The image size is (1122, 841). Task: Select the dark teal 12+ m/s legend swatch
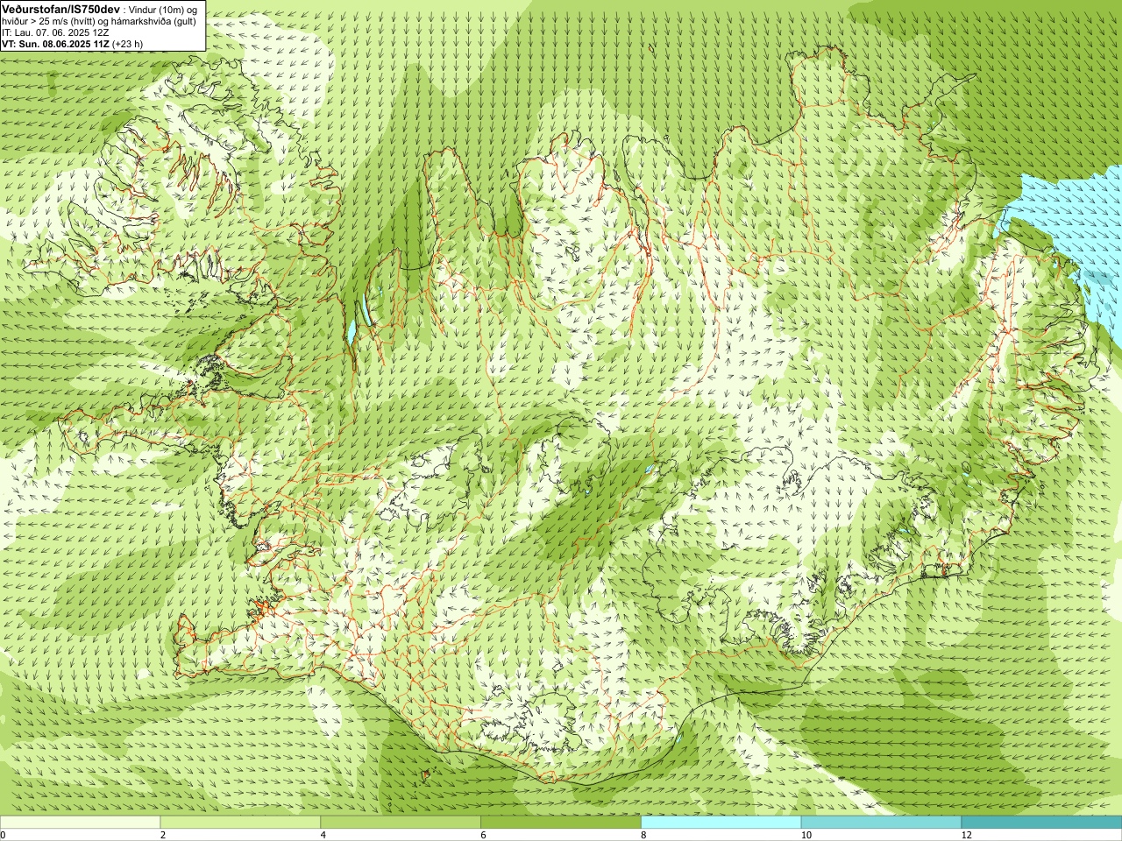pos(1041,823)
